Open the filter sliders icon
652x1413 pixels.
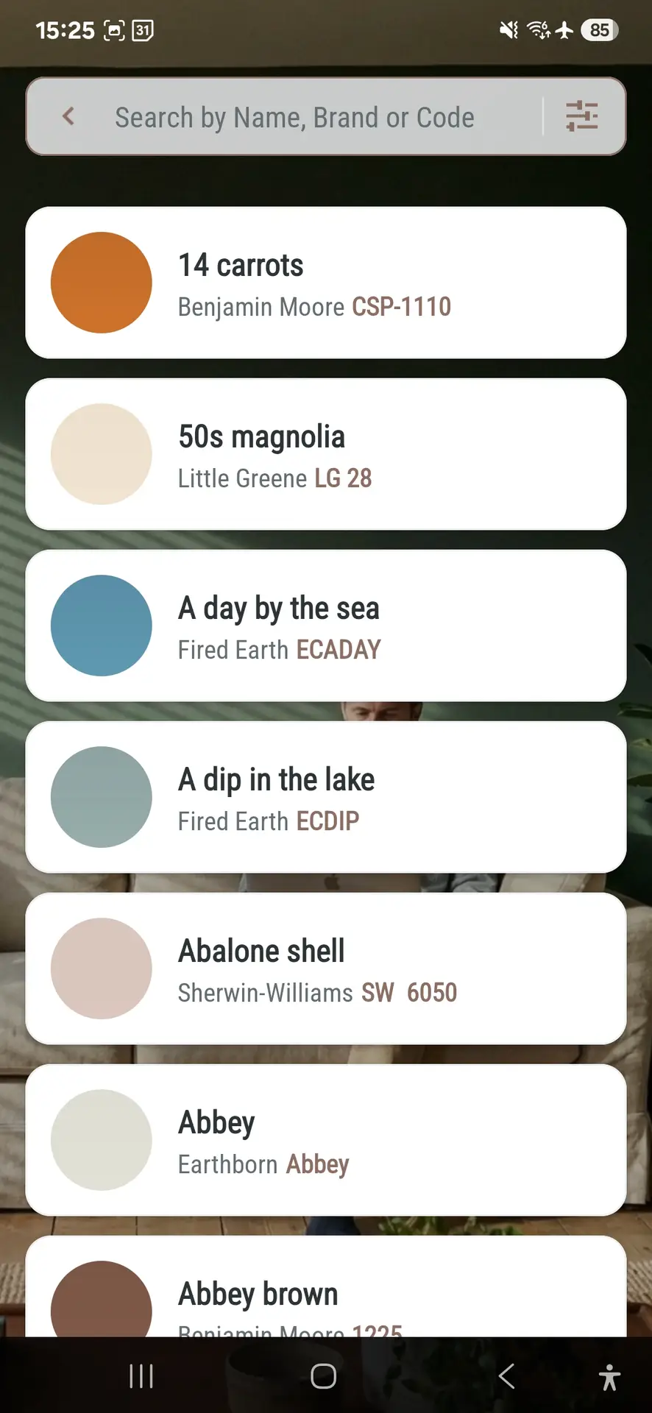581,116
